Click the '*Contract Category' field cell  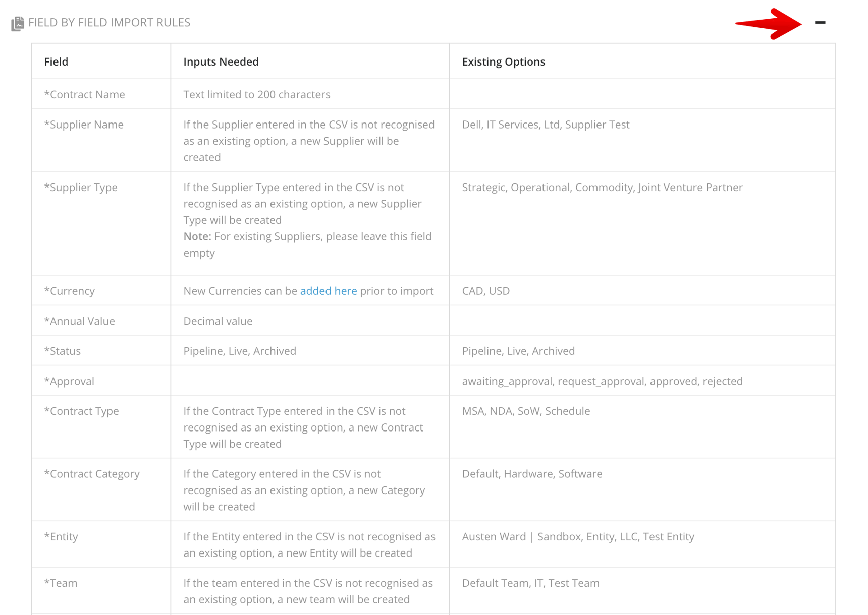click(92, 474)
